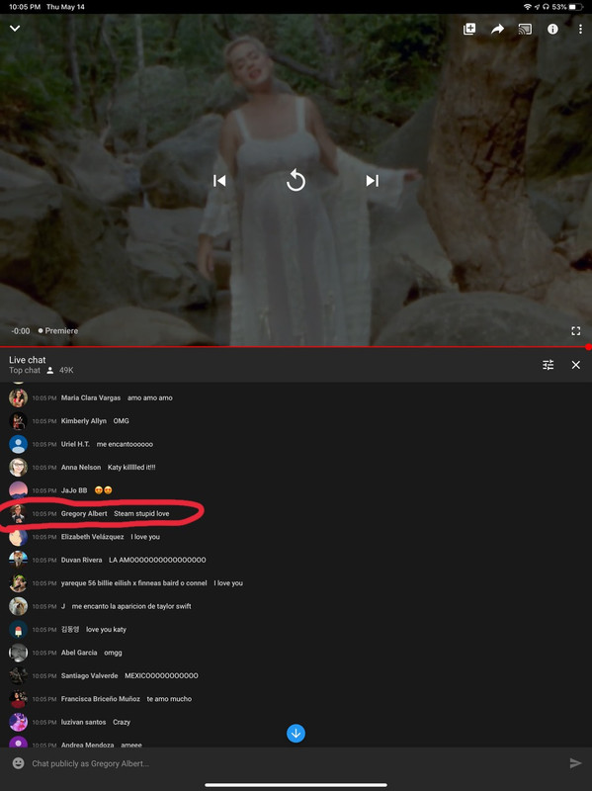Tap Francisca Briceño Muñoz's avatar
This screenshot has width=592, height=791.
click(18, 699)
